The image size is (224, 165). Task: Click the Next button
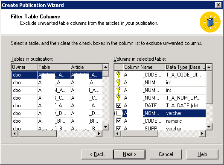[x=129, y=154]
